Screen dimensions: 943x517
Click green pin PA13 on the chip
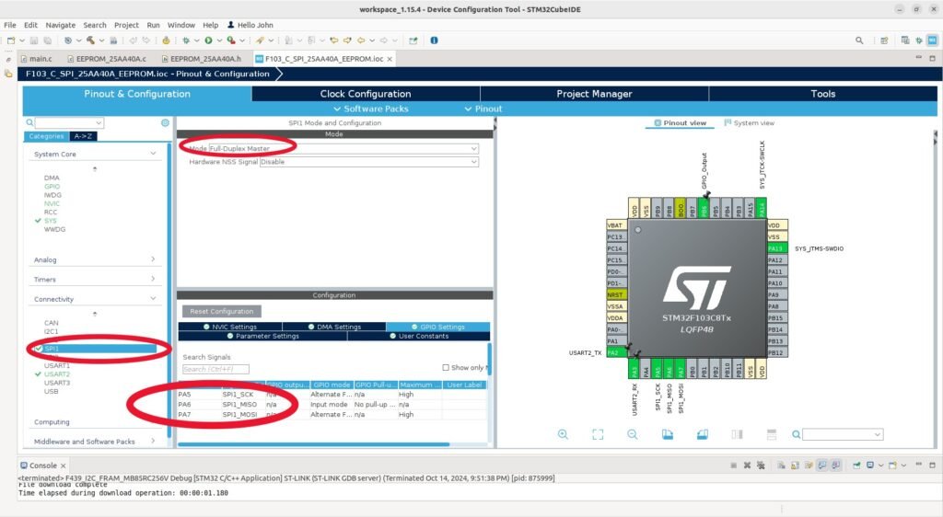tap(777, 248)
